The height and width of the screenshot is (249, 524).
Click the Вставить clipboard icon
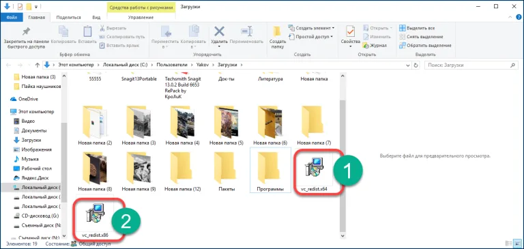(x=87, y=32)
